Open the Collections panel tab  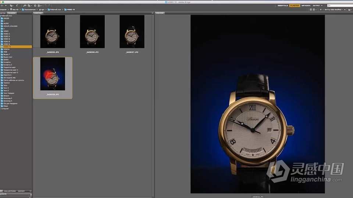(x=10, y=191)
